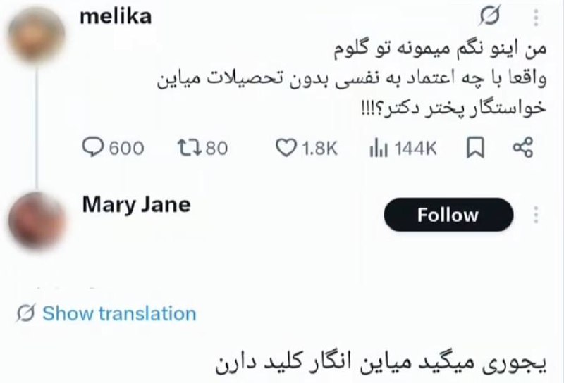Image resolution: width=564 pixels, height=383 pixels.
Task: Show translation of Mary Jane's reply
Action: (x=118, y=313)
